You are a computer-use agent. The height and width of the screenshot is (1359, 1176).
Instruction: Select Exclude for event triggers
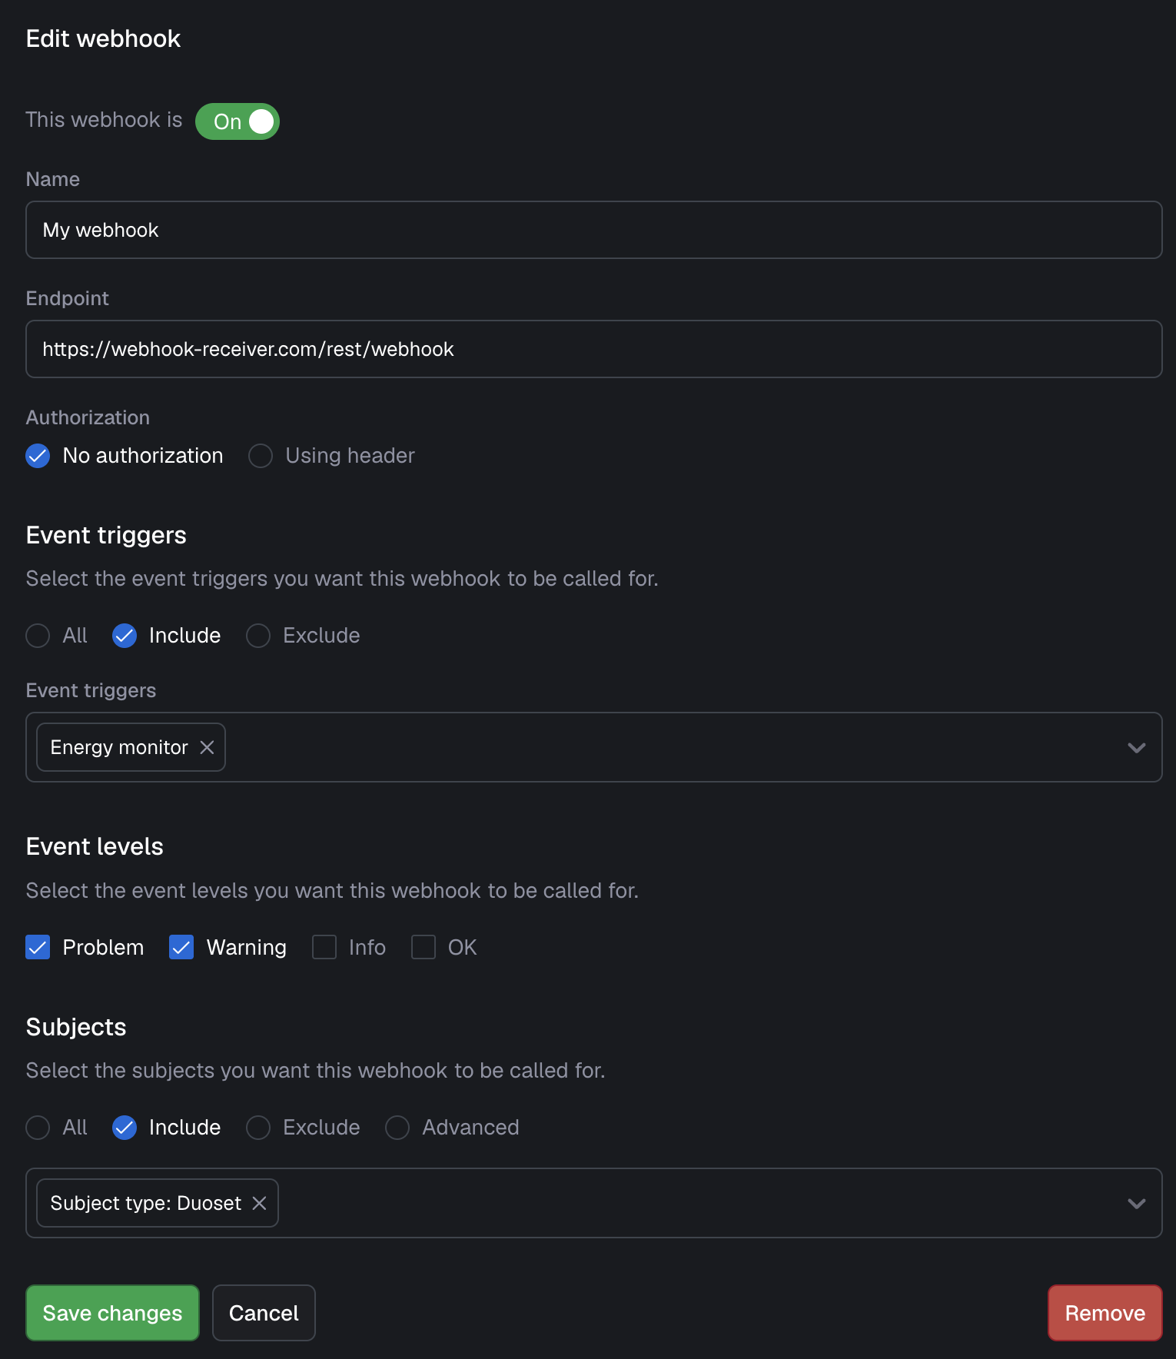pos(258,636)
